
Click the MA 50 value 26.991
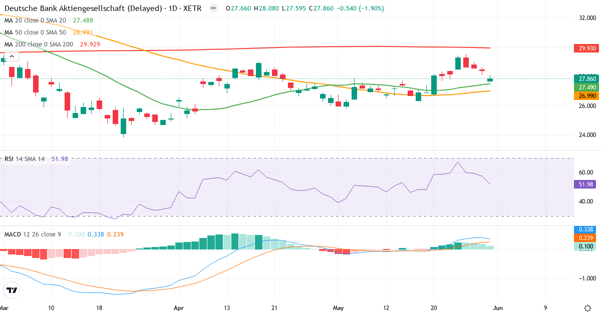point(83,32)
